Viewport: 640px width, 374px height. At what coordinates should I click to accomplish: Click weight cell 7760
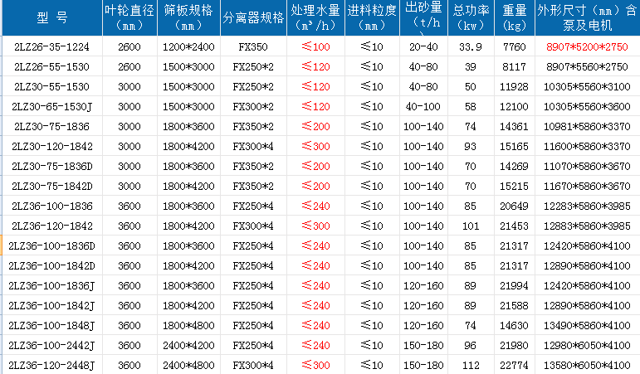pos(515,46)
